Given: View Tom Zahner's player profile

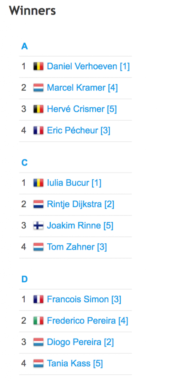Looking at the screenshot, I should point(77,247).
